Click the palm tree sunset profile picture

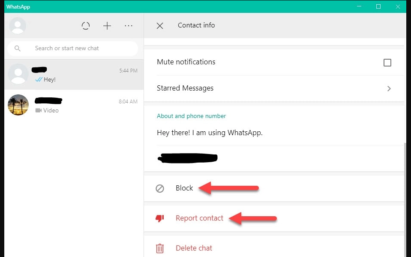18,105
